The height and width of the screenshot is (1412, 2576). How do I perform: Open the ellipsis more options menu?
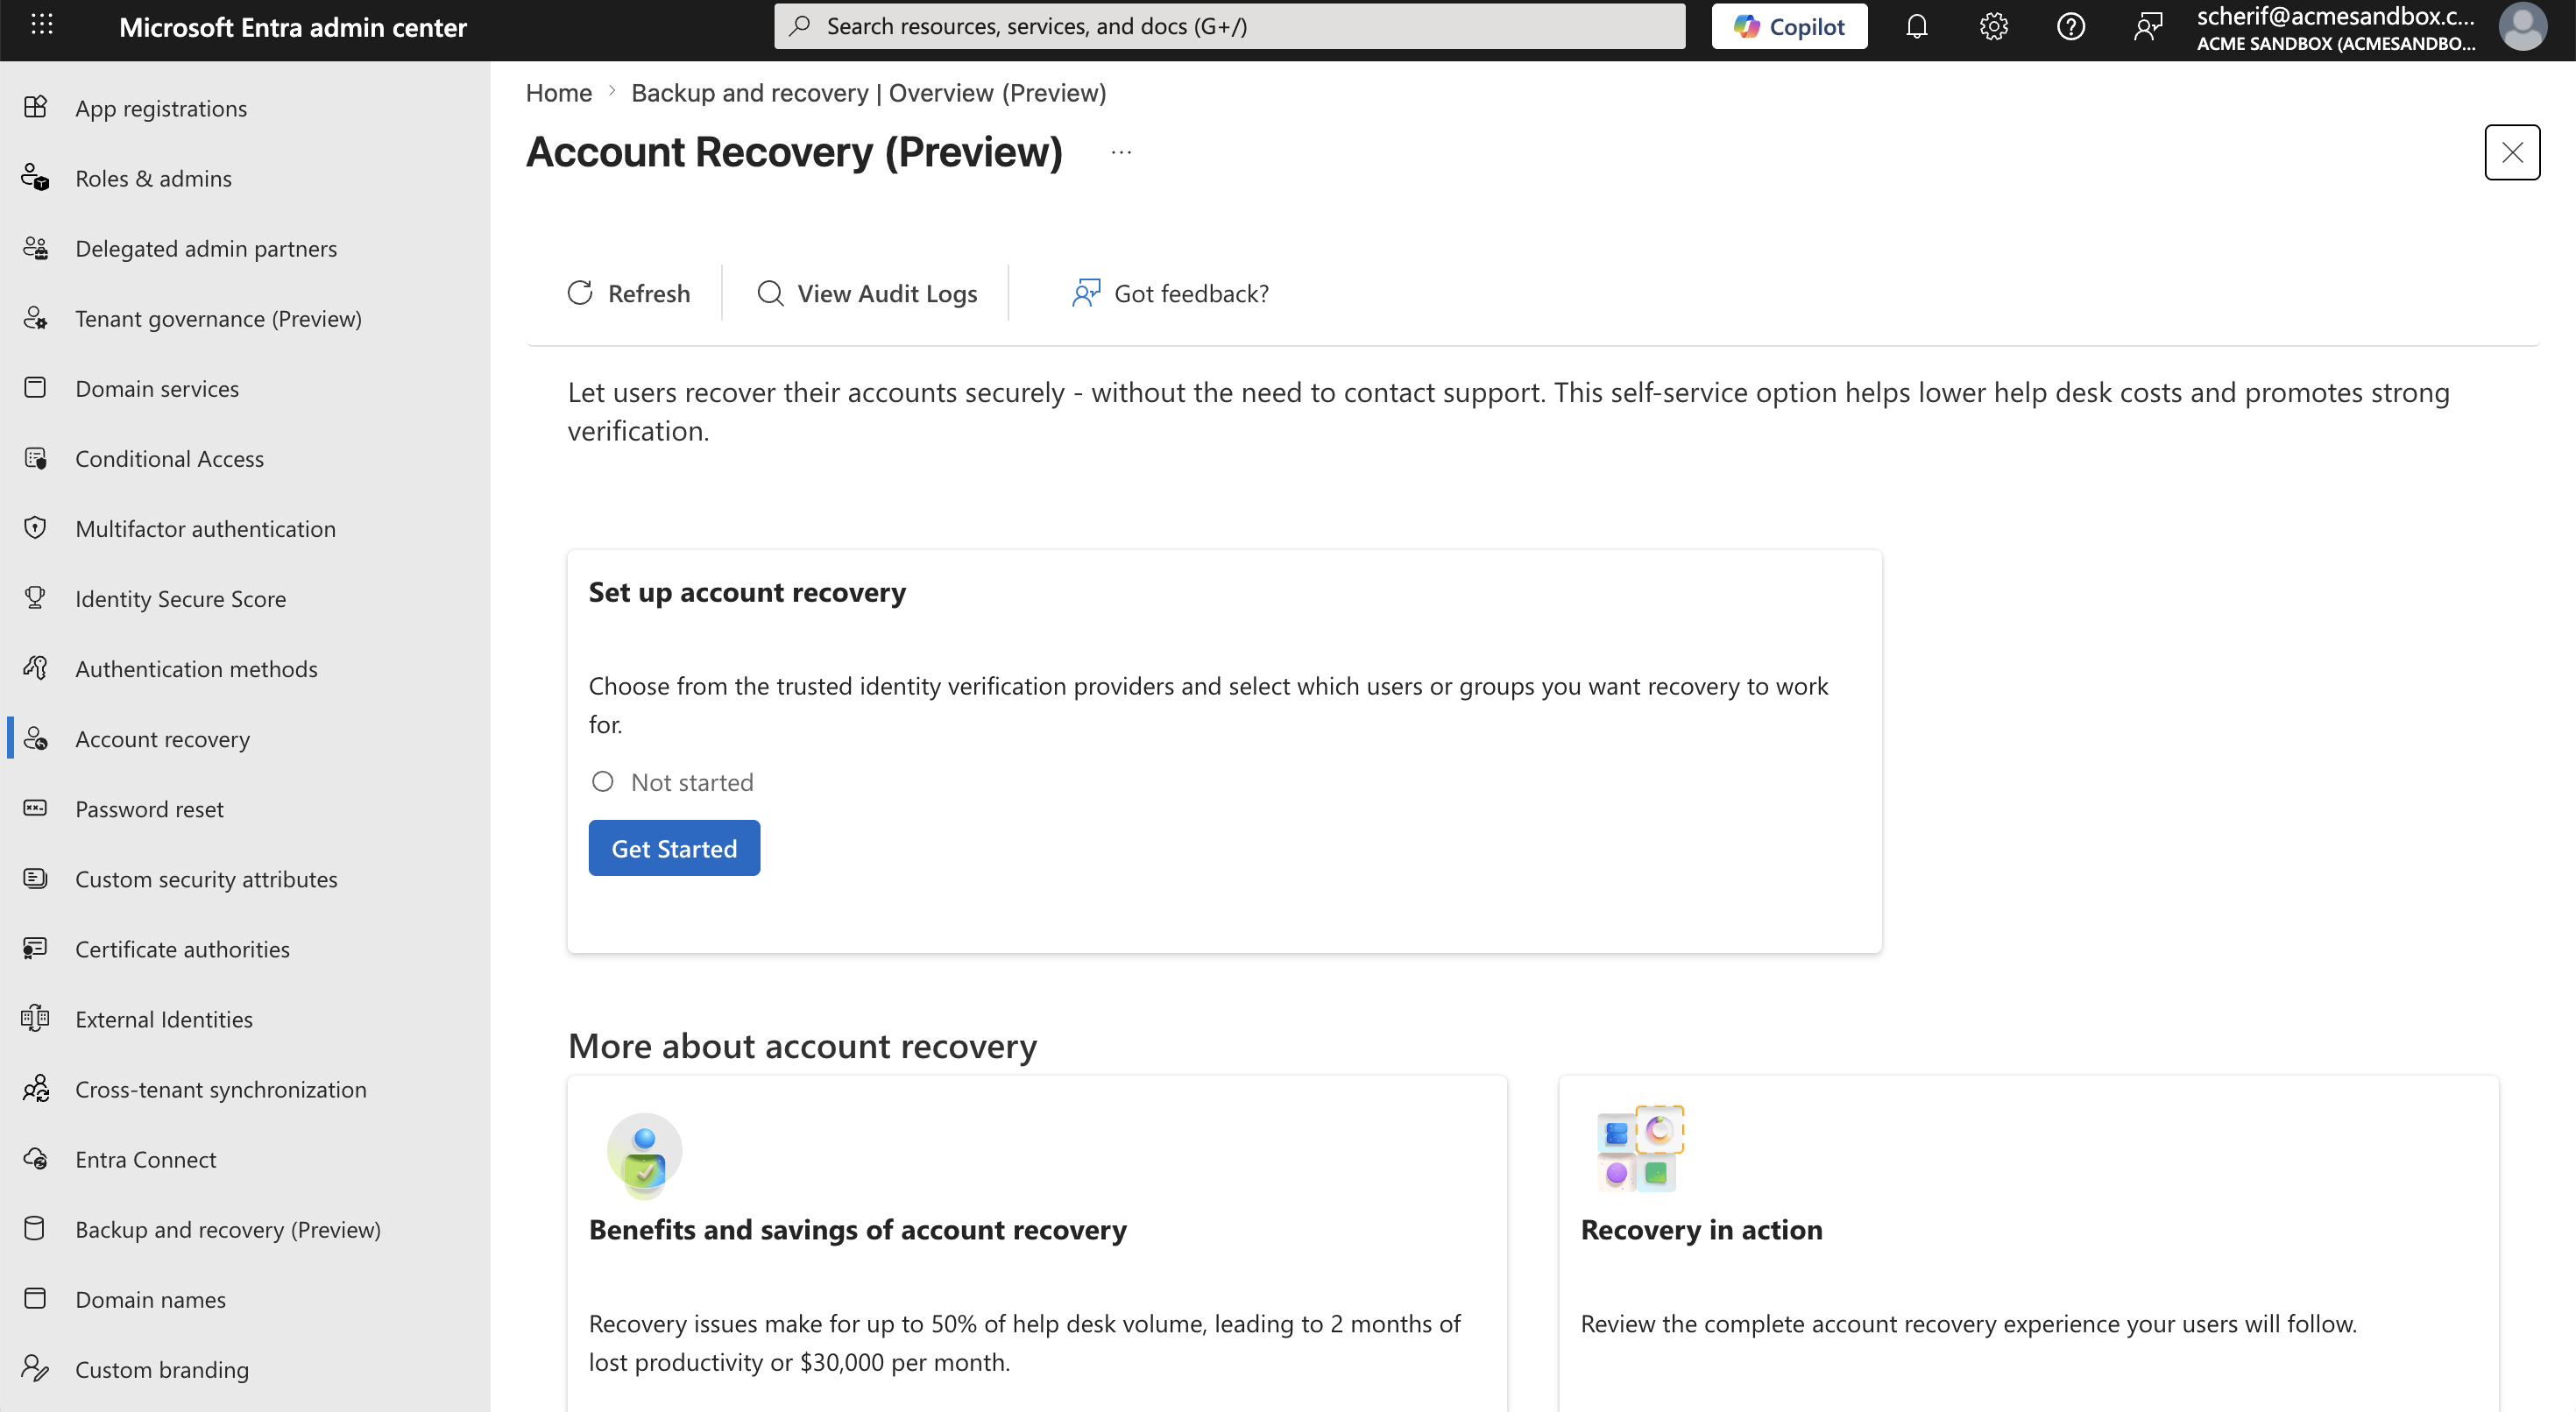pyautogui.click(x=1121, y=152)
